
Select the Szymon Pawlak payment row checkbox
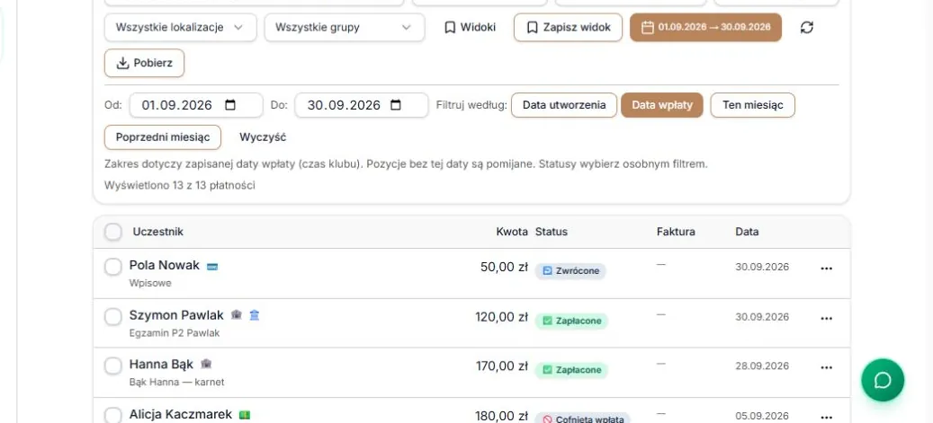[x=113, y=317]
